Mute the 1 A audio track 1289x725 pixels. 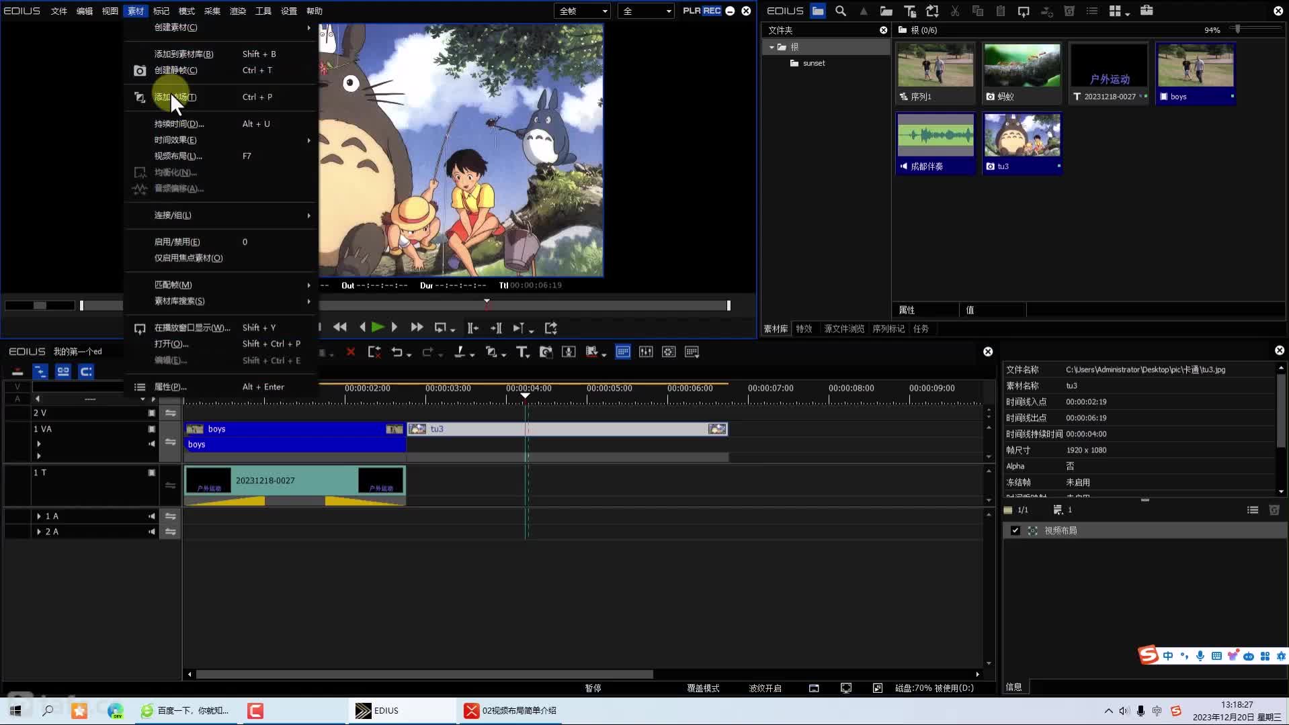click(x=151, y=516)
